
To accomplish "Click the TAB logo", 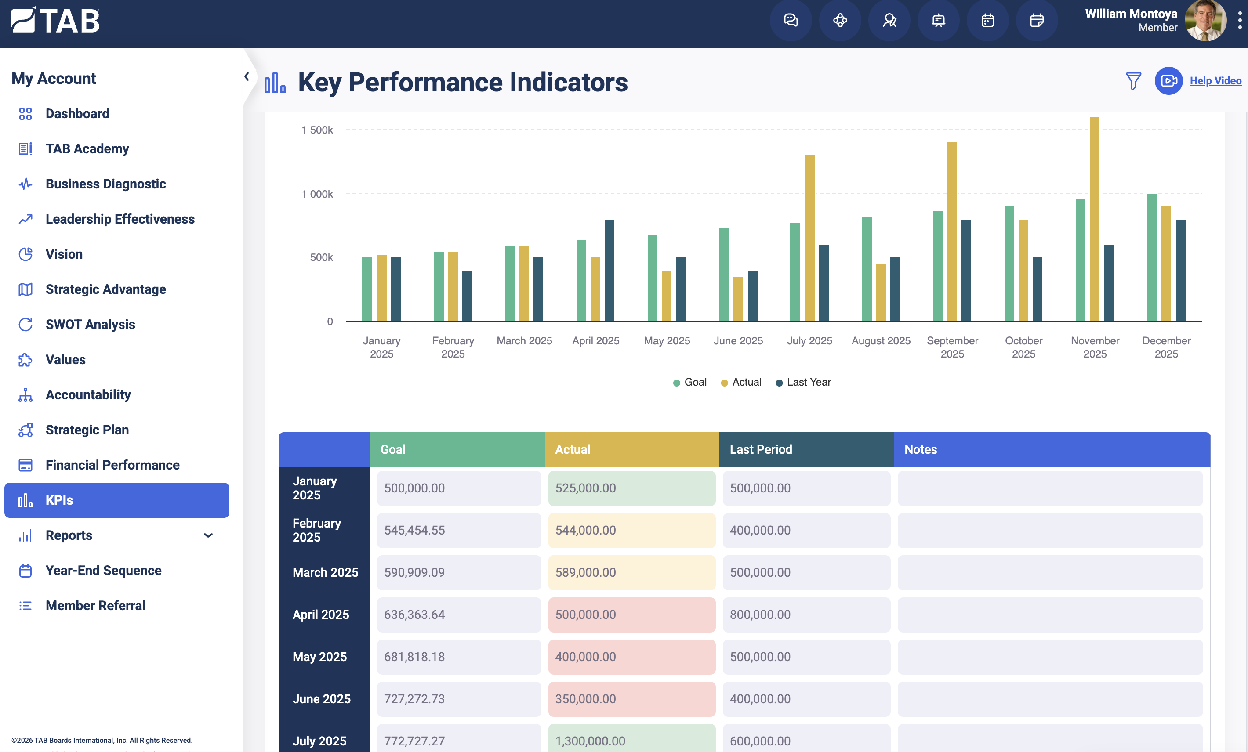I will 56,21.
